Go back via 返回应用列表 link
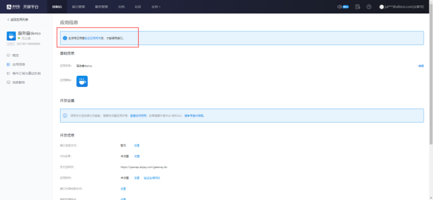The height and width of the screenshot is (200, 433). click(x=18, y=19)
